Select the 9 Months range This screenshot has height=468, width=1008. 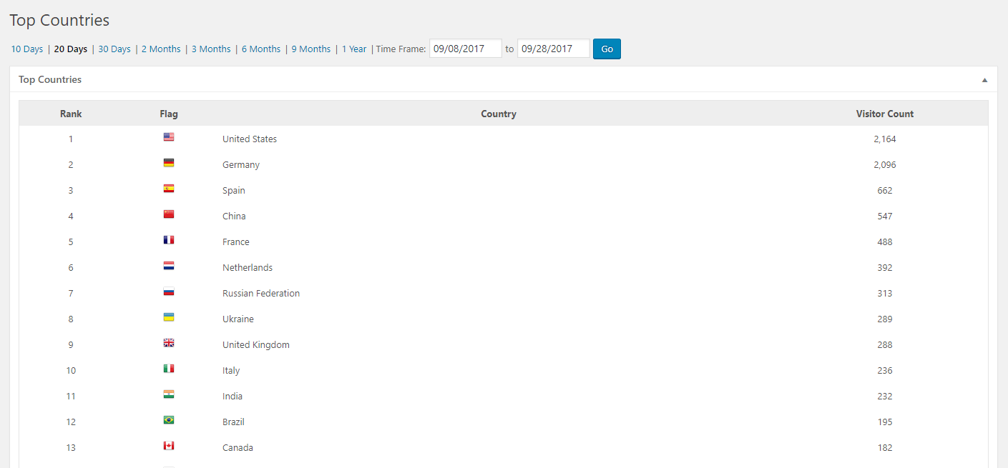pos(311,49)
